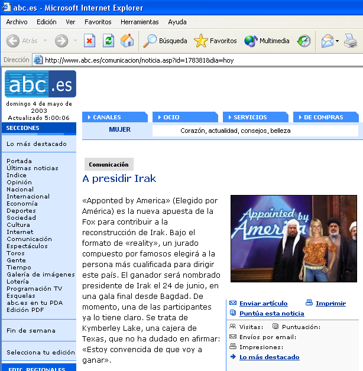
Task: Click the abc.es logo
Action: [x=40, y=84]
